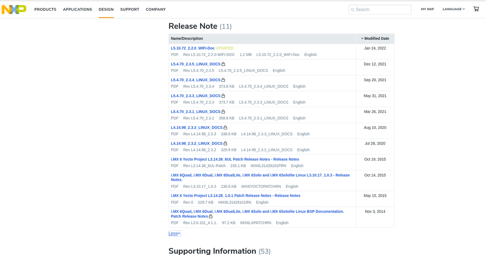Image resolution: width=486 pixels, height=255 pixels.
Task: Click the Rev L3.0.101_4.1.1. text
Action: 200,223
